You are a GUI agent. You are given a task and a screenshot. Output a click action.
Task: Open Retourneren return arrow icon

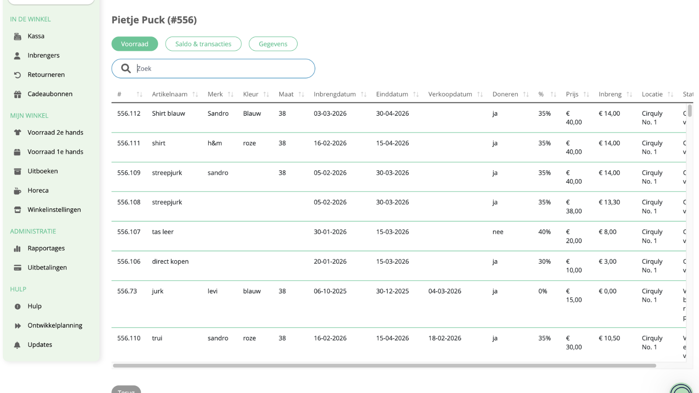(17, 75)
